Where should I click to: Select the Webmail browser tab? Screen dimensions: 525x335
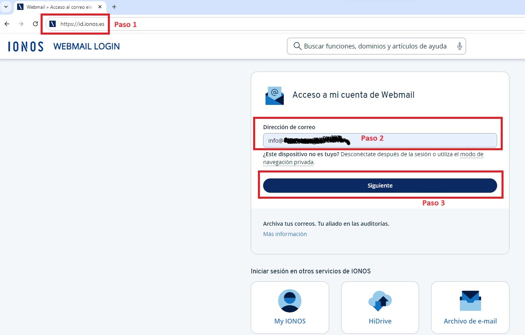point(60,7)
